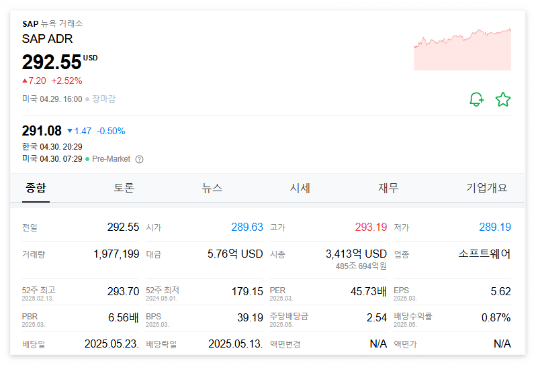Click the Pre-Market status label
This screenshot has width=536, height=365.
pyautogui.click(x=111, y=159)
